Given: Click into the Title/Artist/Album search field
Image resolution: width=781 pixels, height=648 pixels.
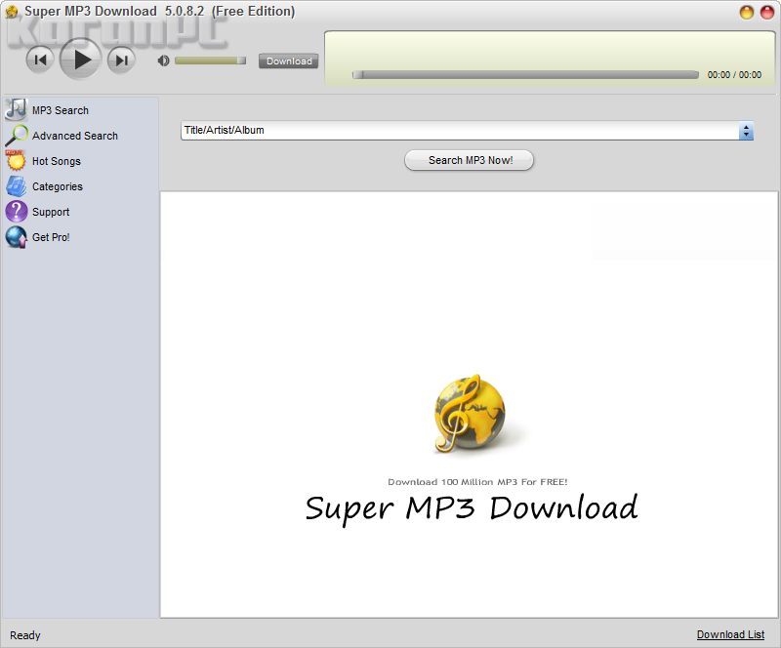Looking at the screenshot, I should coord(460,131).
